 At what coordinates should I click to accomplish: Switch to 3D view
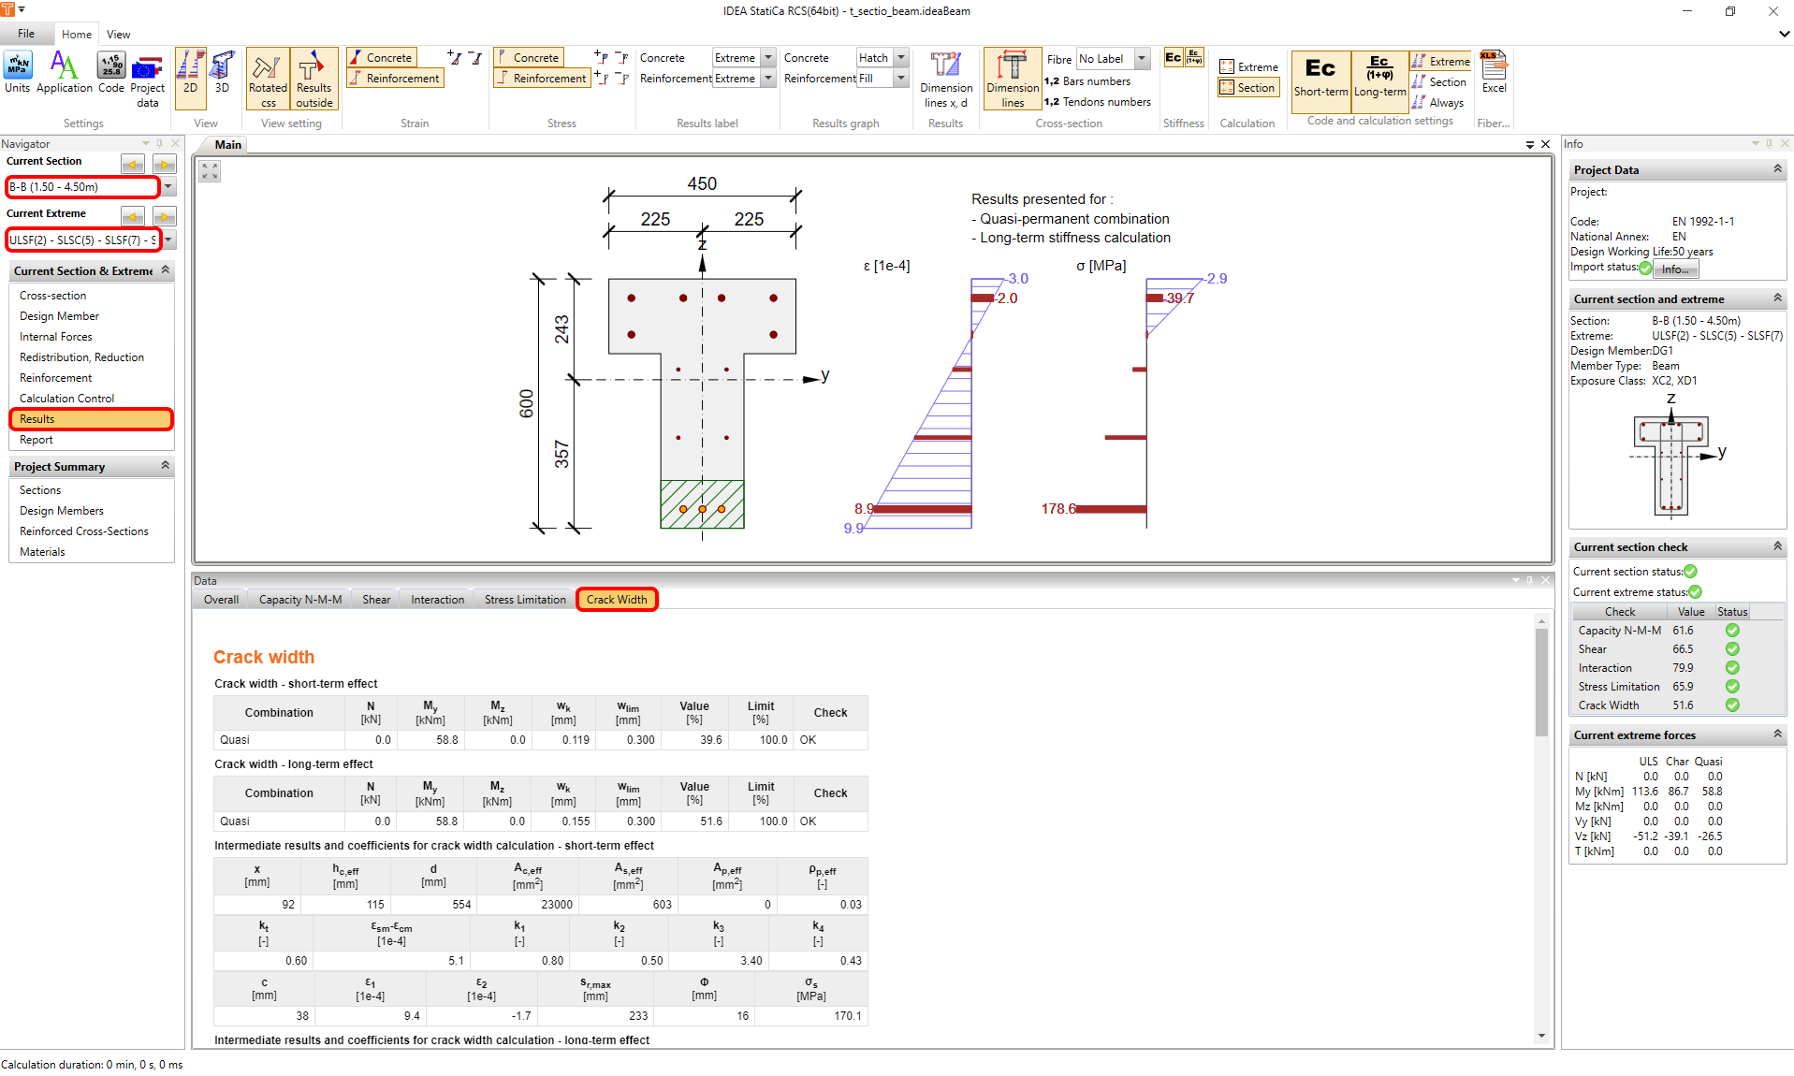point(222,73)
